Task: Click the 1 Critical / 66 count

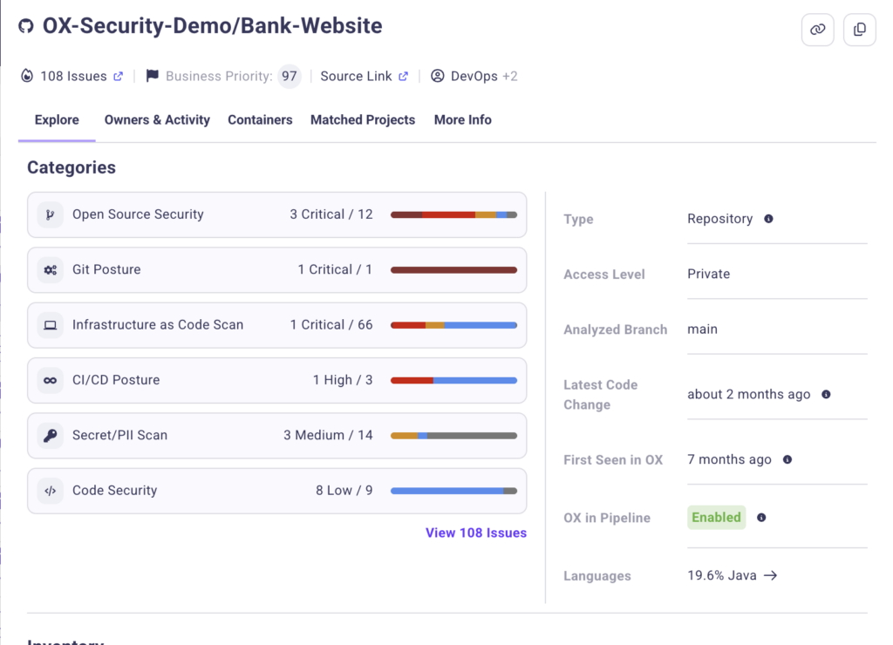Action: point(331,325)
